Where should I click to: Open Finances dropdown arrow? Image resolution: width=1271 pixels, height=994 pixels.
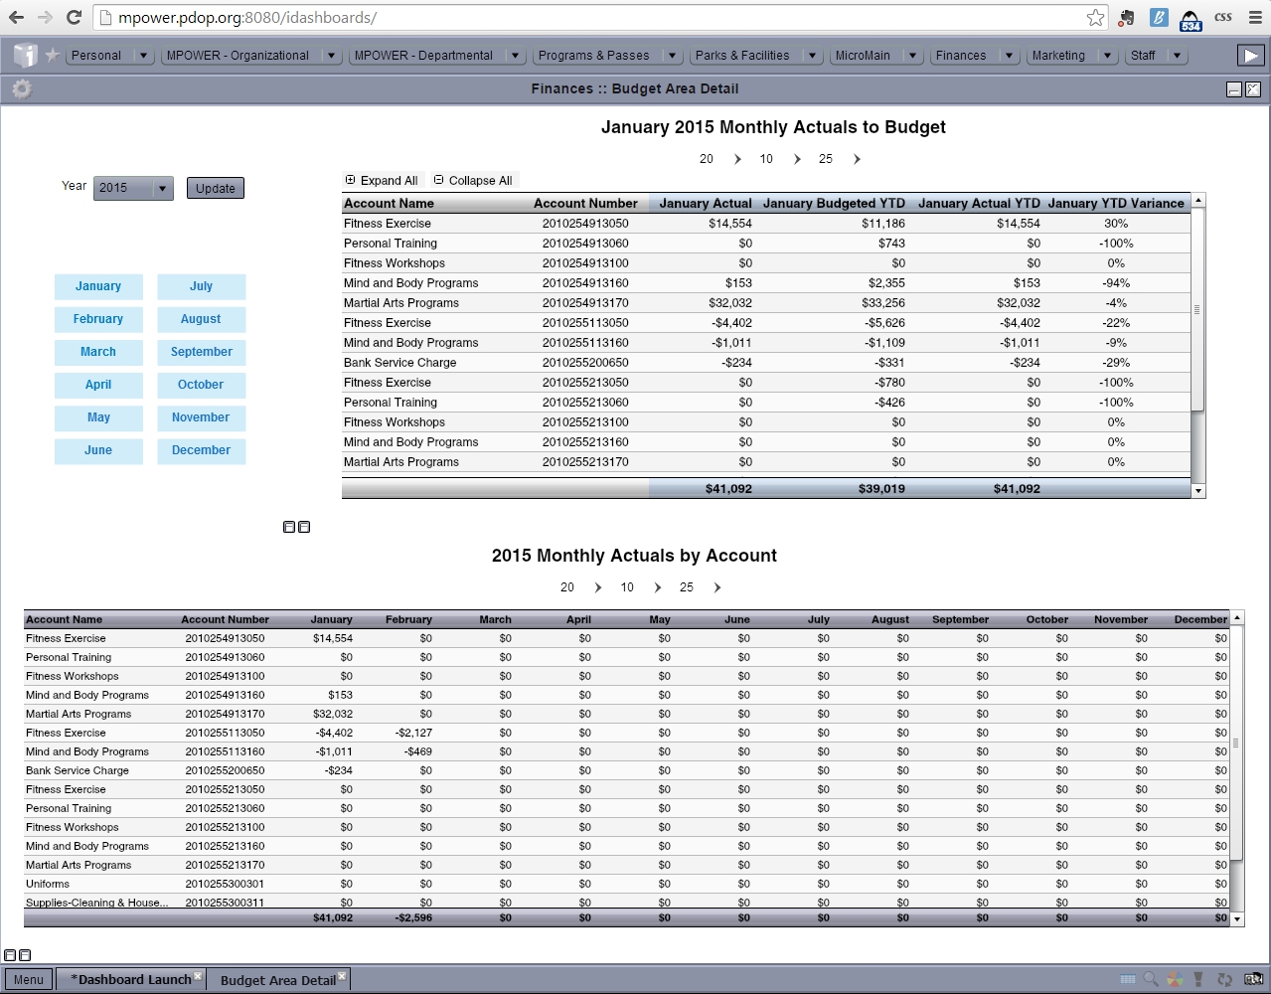click(1009, 56)
